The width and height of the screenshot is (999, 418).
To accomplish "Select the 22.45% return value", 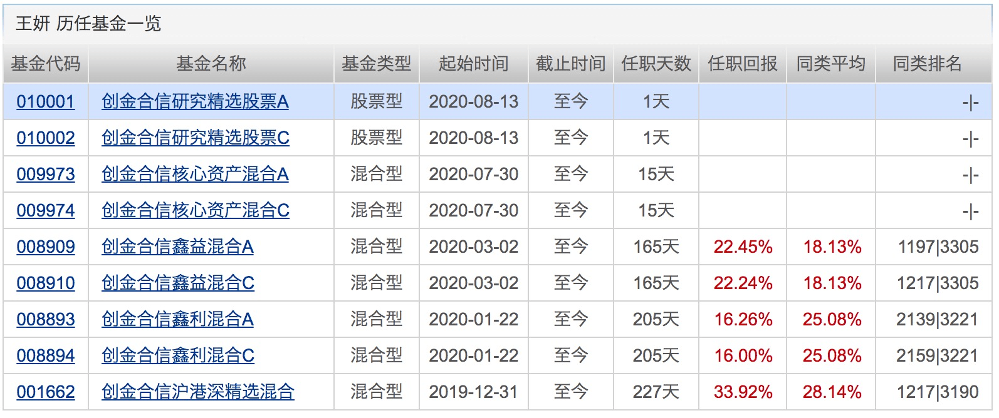I will [x=743, y=247].
